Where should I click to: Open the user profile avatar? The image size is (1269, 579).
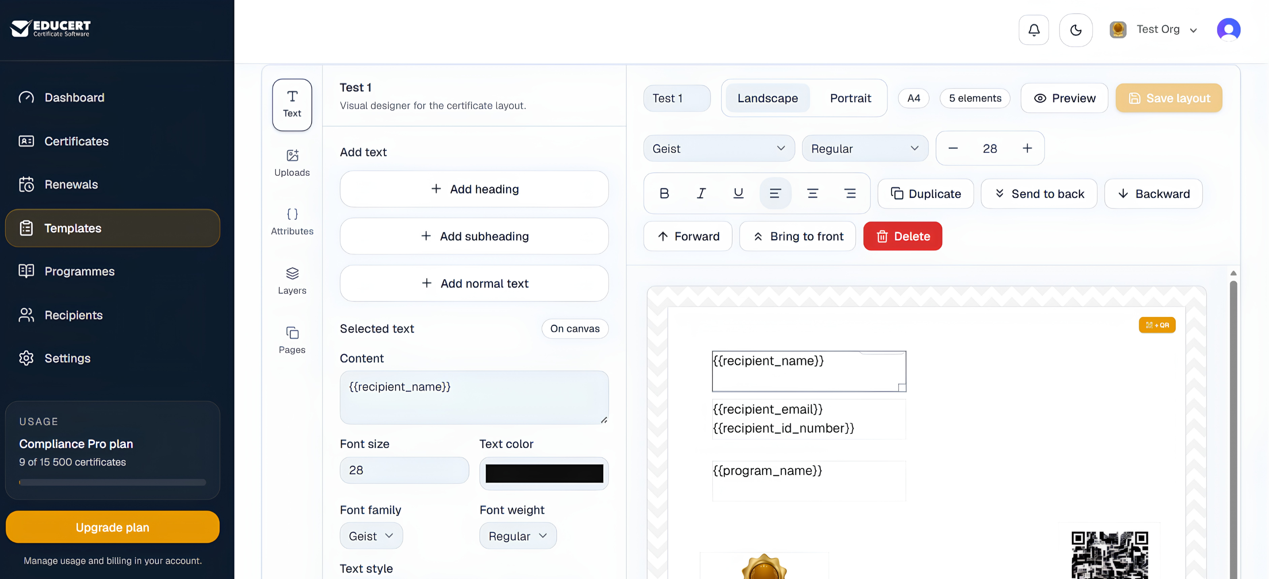[1229, 30]
